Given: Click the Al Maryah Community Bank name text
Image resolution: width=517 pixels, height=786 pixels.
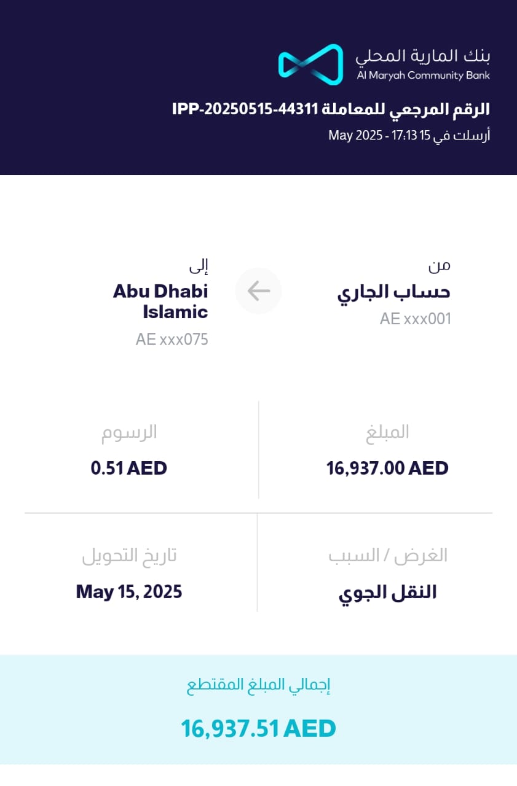Looking at the screenshot, I should (424, 76).
